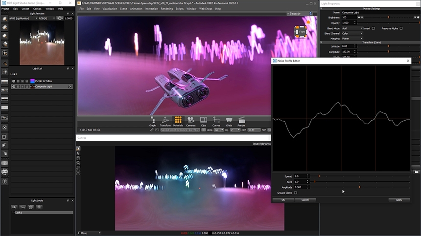Click the HDR render button in left toolbar
The width and height of the screenshot is (421, 236).
[x=4, y=163]
